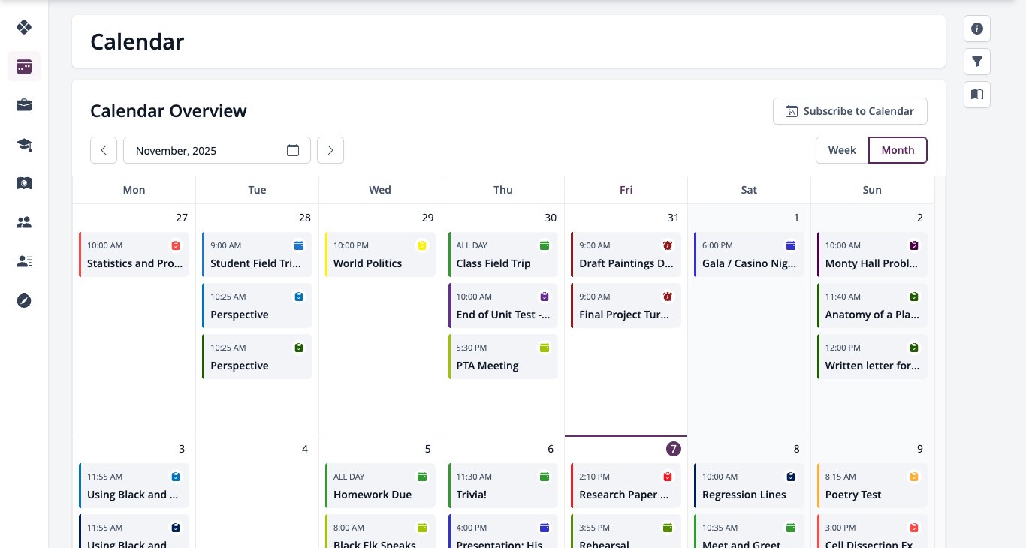
Task: Click the Fri column header
Action: coord(626,190)
